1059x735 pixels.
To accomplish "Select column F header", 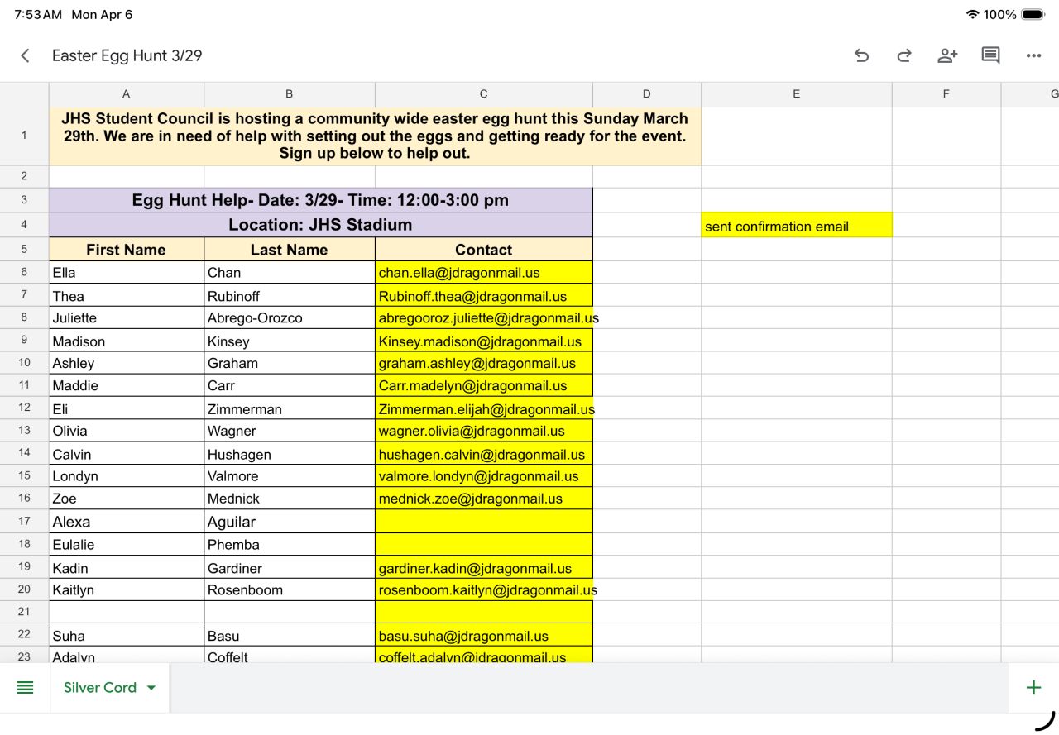I will coord(946,94).
